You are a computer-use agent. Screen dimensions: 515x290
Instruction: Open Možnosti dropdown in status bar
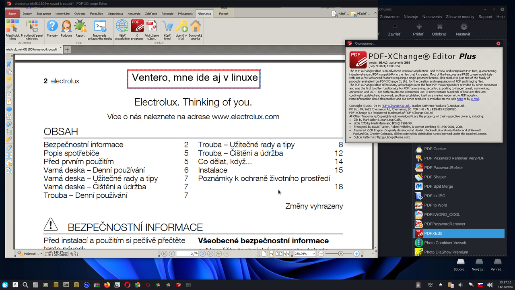(30, 254)
